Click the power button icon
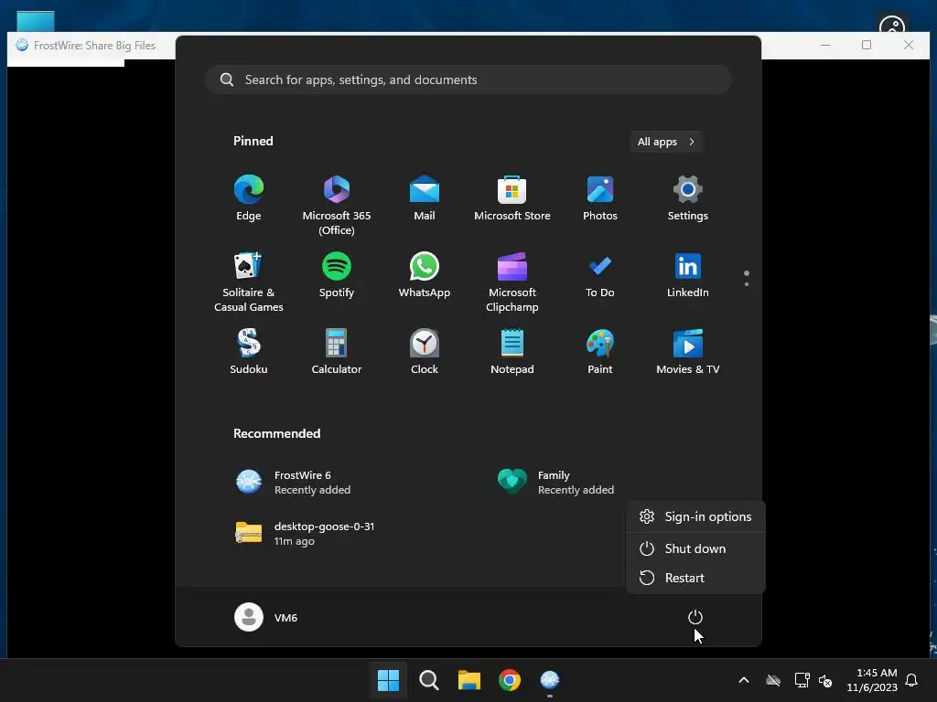Image resolution: width=937 pixels, height=702 pixels. [695, 617]
